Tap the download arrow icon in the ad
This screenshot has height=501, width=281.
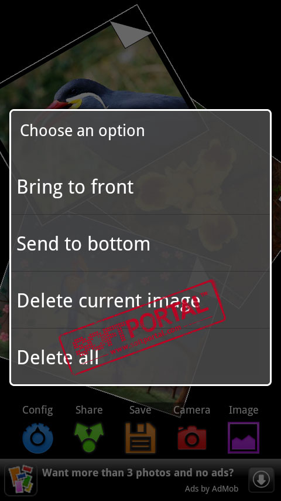point(261,480)
